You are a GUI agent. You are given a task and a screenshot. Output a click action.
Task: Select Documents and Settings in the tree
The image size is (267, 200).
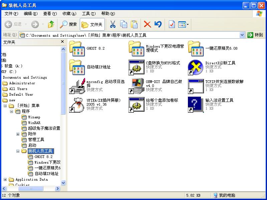pos(25,77)
